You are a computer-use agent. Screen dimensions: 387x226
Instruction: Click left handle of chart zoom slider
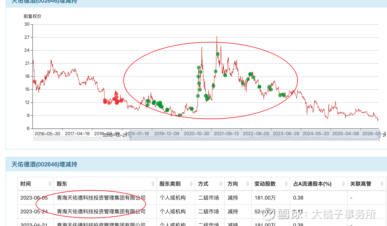130,135
